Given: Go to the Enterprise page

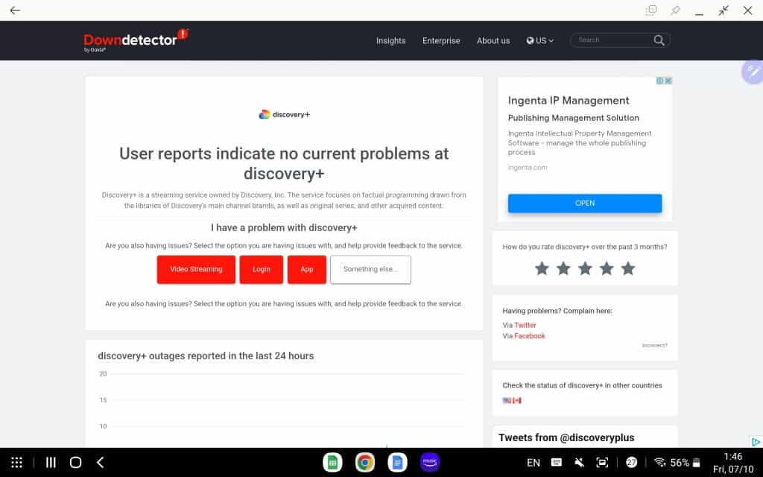Looking at the screenshot, I should click(441, 41).
